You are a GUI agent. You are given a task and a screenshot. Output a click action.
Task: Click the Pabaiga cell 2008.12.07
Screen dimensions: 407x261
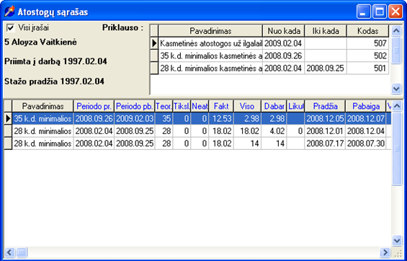click(366, 119)
